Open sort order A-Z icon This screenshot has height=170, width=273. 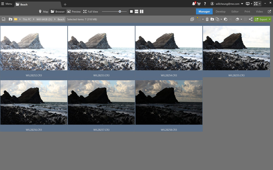pyautogui.click(x=4, y=19)
